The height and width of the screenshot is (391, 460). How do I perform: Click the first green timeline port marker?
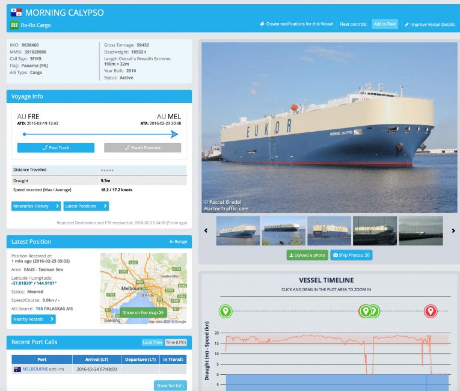(225, 311)
